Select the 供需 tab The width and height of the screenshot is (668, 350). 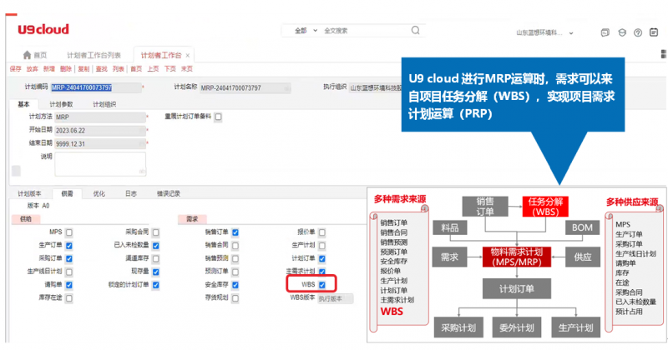click(67, 193)
